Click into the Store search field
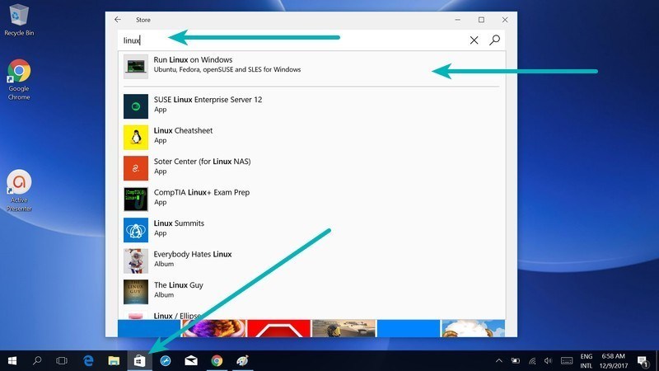 (x=288, y=40)
